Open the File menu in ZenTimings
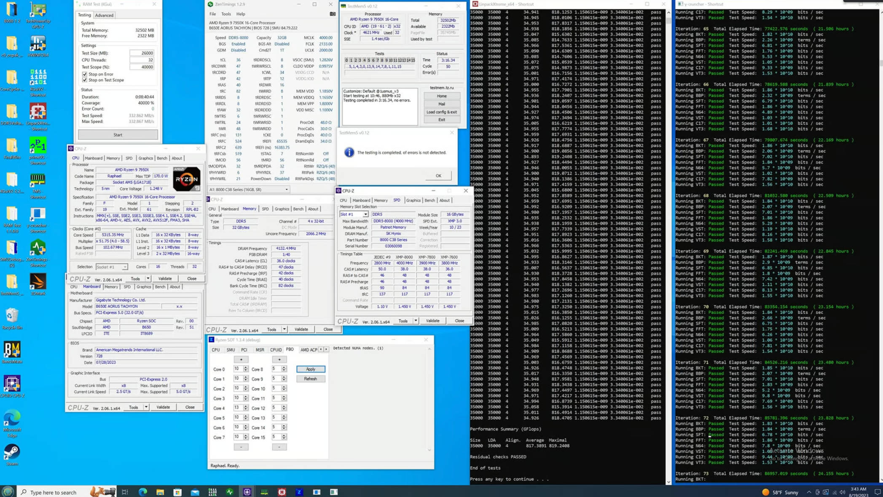The height and width of the screenshot is (497, 883). coord(213,14)
